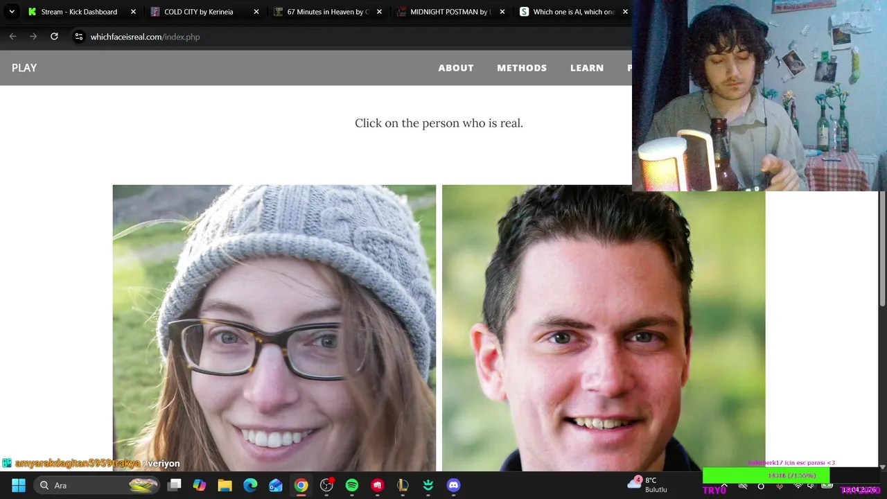Reload the whichfaceisreal page
The image size is (887, 499).
pos(54,37)
